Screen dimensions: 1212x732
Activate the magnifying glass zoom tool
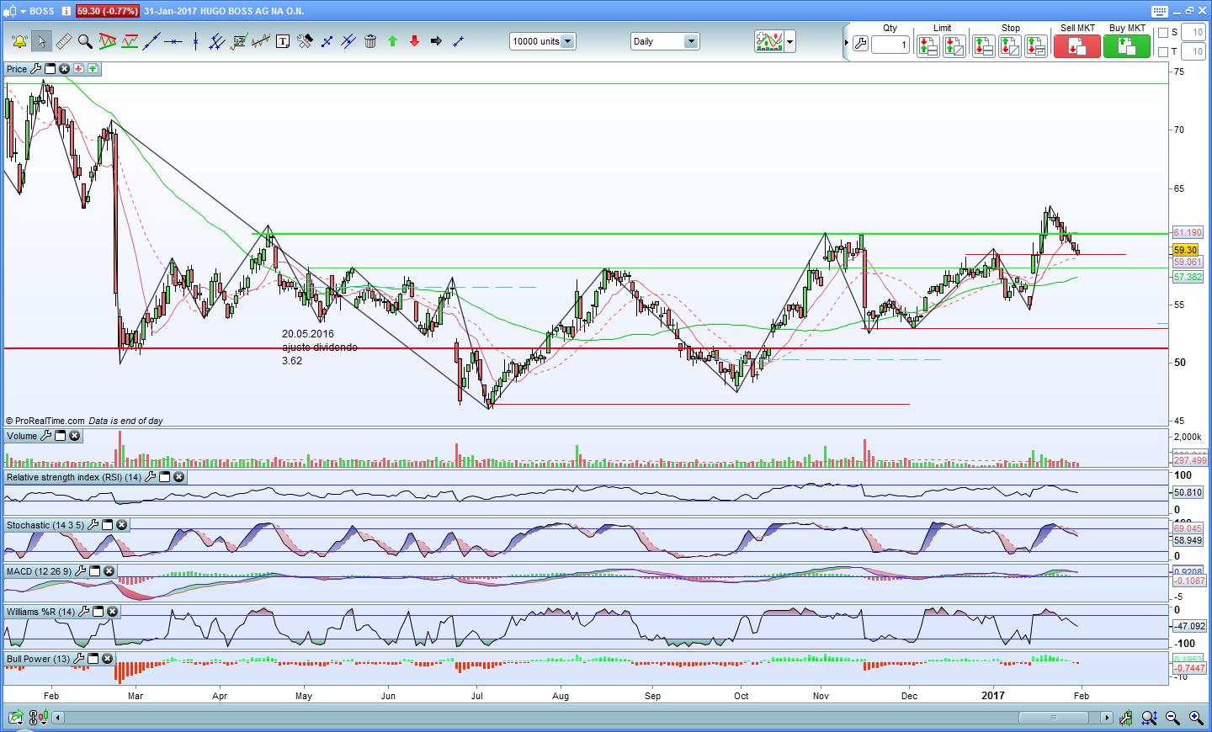85,41
